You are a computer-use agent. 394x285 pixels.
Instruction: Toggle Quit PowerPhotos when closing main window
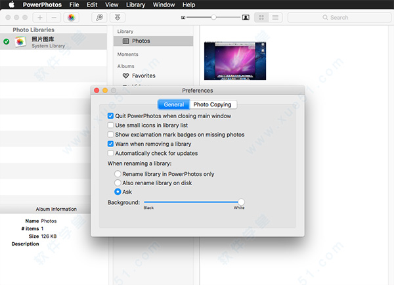coord(110,116)
